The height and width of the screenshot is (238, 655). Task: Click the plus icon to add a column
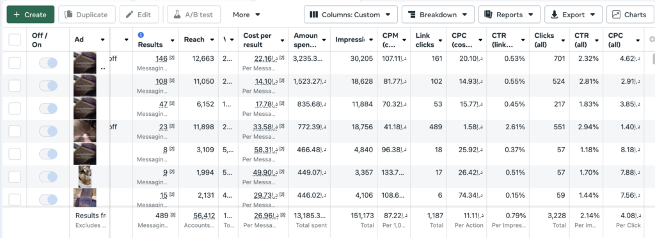[x=652, y=39]
